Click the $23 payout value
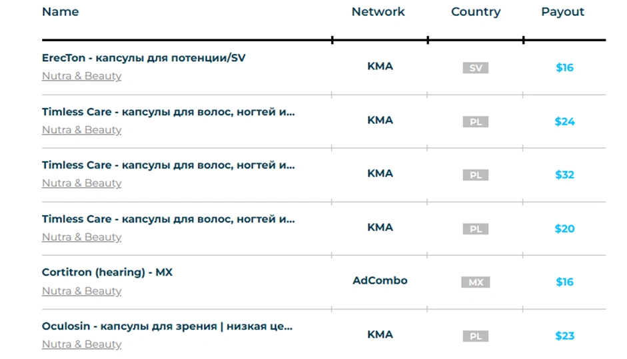The height and width of the screenshot is (359, 627). (564, 336)
